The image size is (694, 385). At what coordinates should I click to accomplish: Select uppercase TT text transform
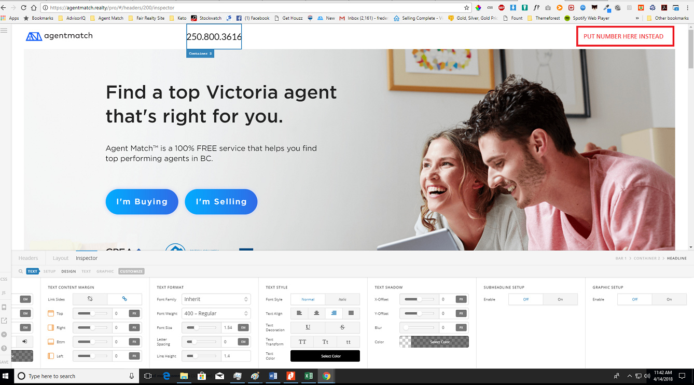coord(302,342)
